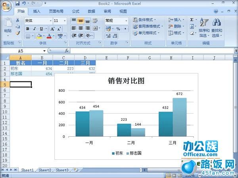
Task: Open font size 11 dropdown
Action: (65, 21)
